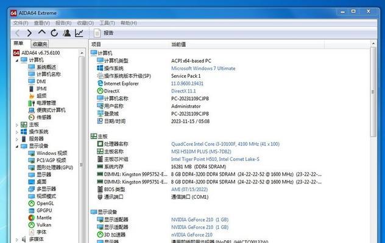Select 视频模式 icon in tree

pos(32,196)
